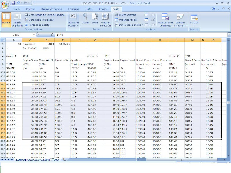
Task: Enable Pantalla completa view
Action: point(37,25)
